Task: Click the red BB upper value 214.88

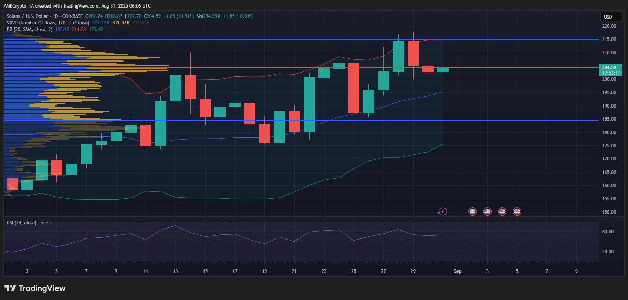Action: (79, 29)
